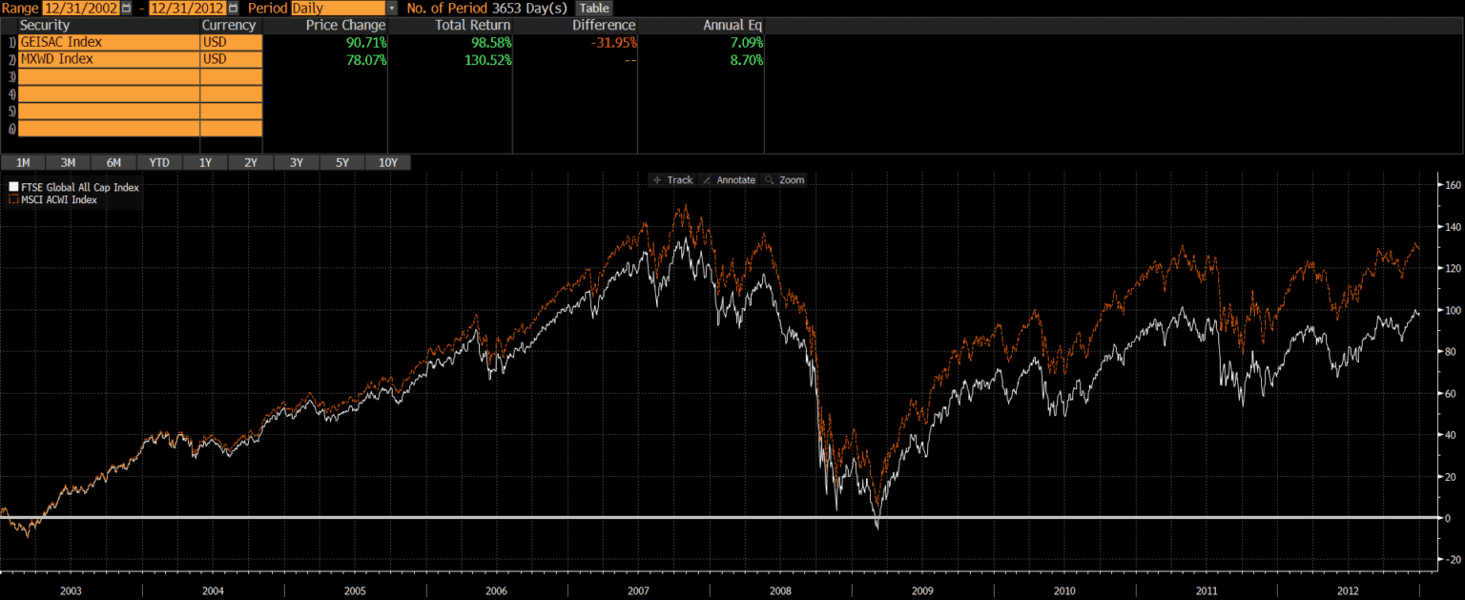Click the empty third security input field
This screenshot has width=1465, height=600.
(105, 76)
